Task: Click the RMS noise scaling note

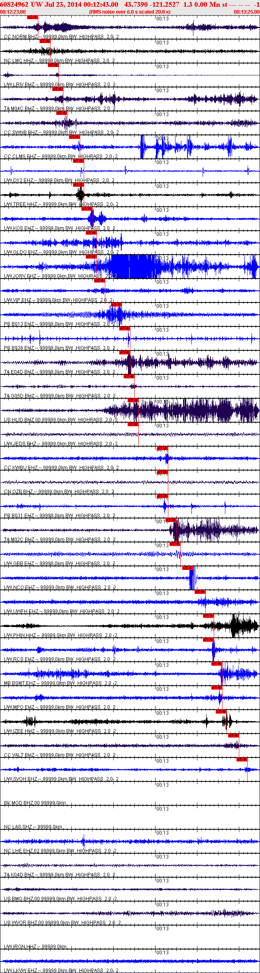Action: 130,12
